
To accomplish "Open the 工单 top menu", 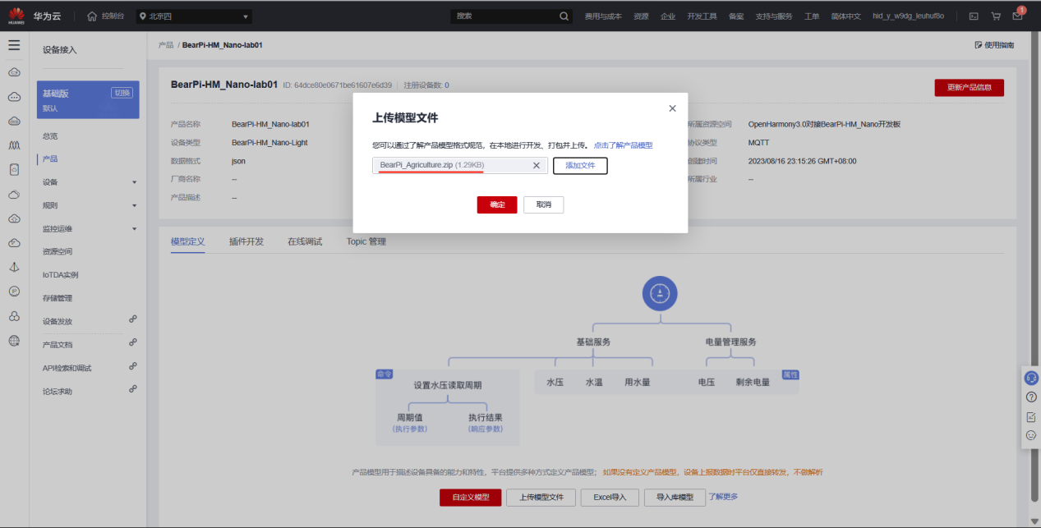I will click(812, 16).
